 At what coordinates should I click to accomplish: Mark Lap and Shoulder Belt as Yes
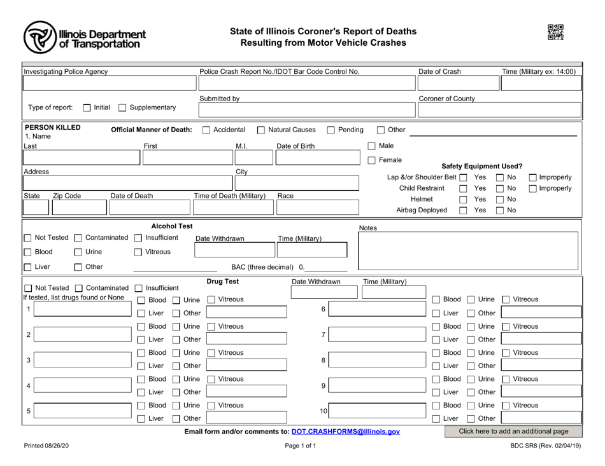[x=464, y=177]
